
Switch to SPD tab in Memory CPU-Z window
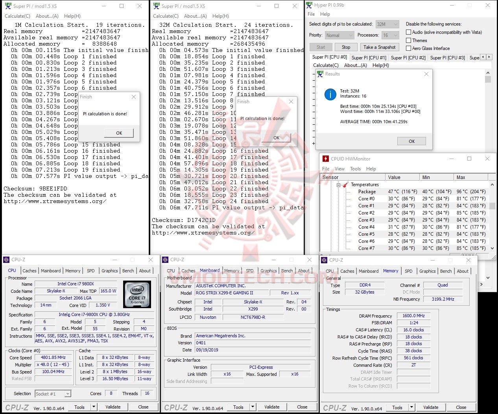(x=409, y=271)
